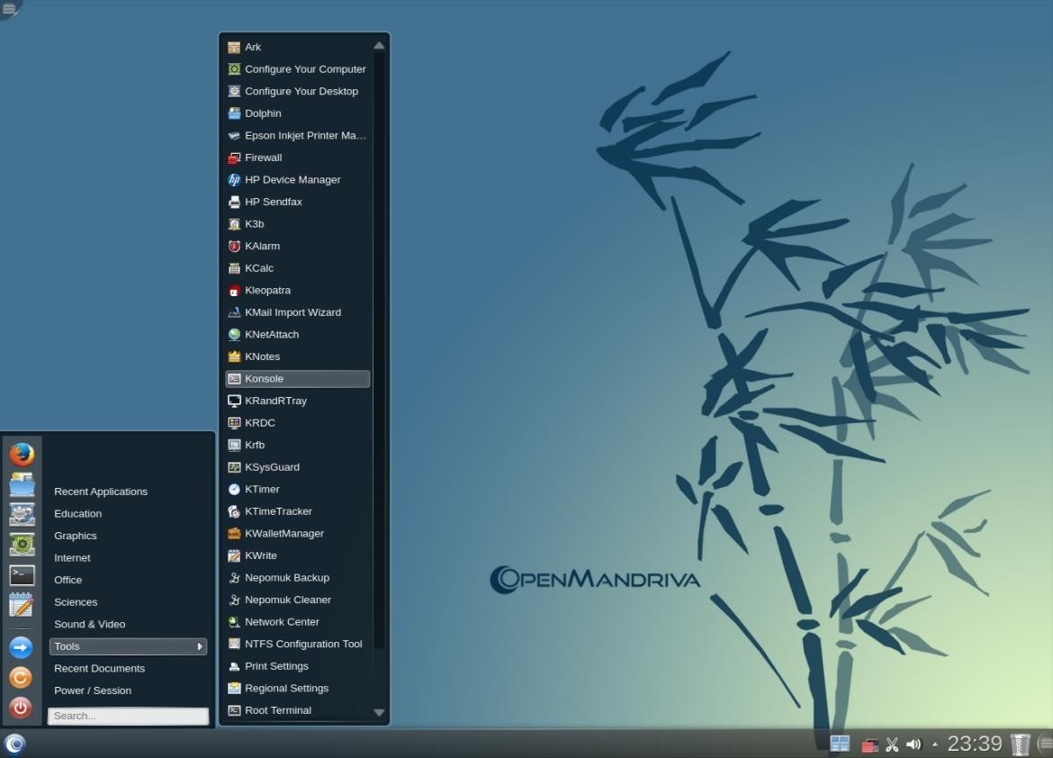Screen dimensions: 1053x758
Task: Click the red power icon in the sidebar
Action: [x=21, y=708]
